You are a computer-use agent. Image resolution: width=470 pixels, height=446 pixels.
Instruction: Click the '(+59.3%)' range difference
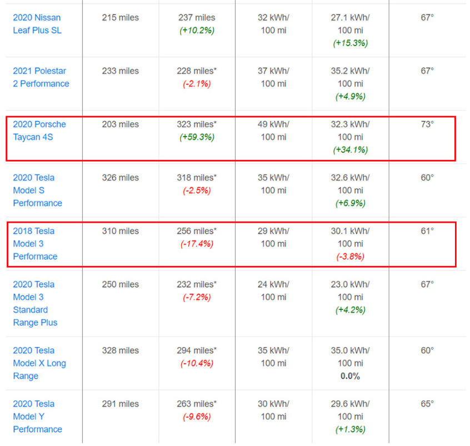click(197, 137)
